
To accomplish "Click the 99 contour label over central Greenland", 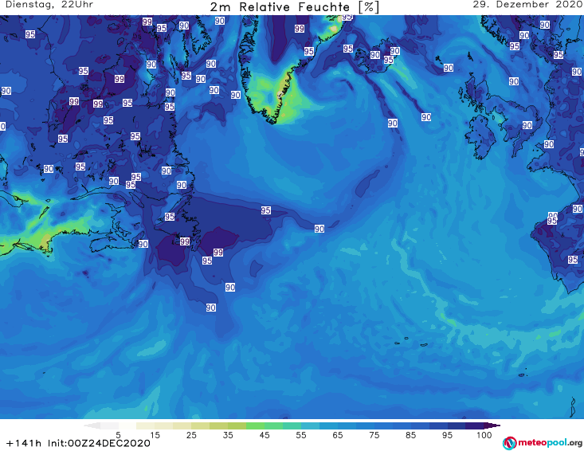I will [300, 29].
